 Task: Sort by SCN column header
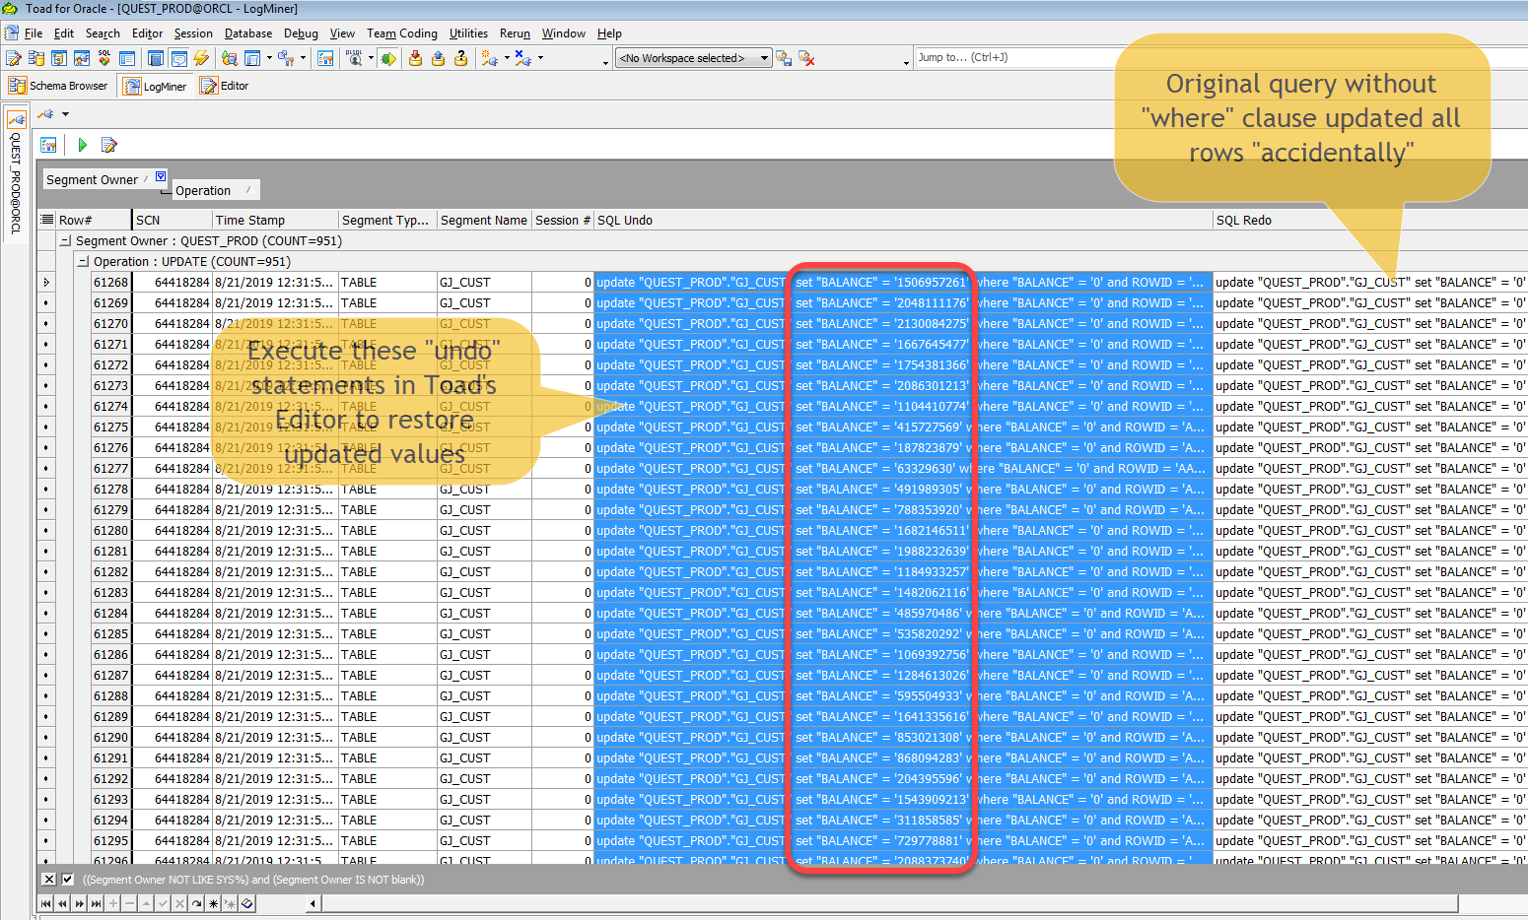point(173,220)
